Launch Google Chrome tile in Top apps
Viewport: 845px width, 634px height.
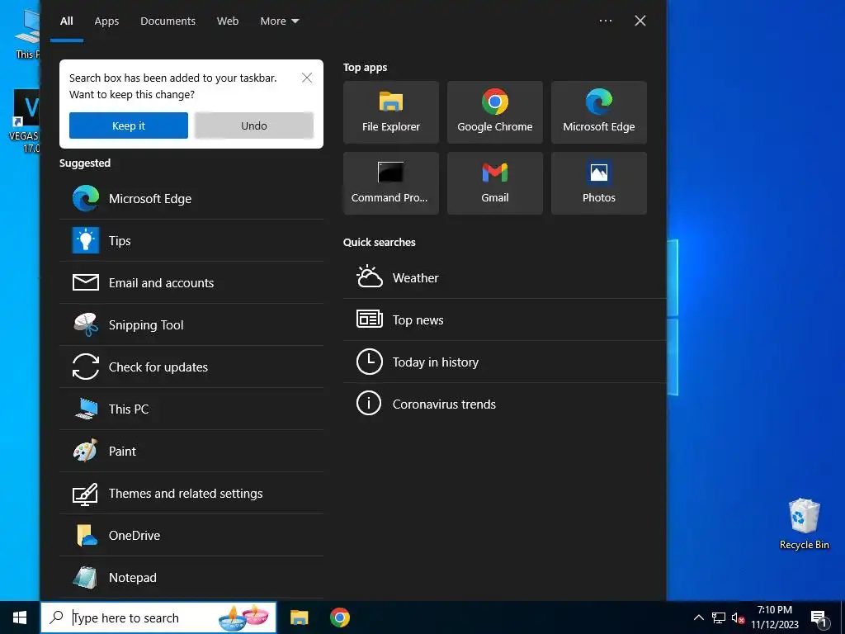(x=495, y=112)
